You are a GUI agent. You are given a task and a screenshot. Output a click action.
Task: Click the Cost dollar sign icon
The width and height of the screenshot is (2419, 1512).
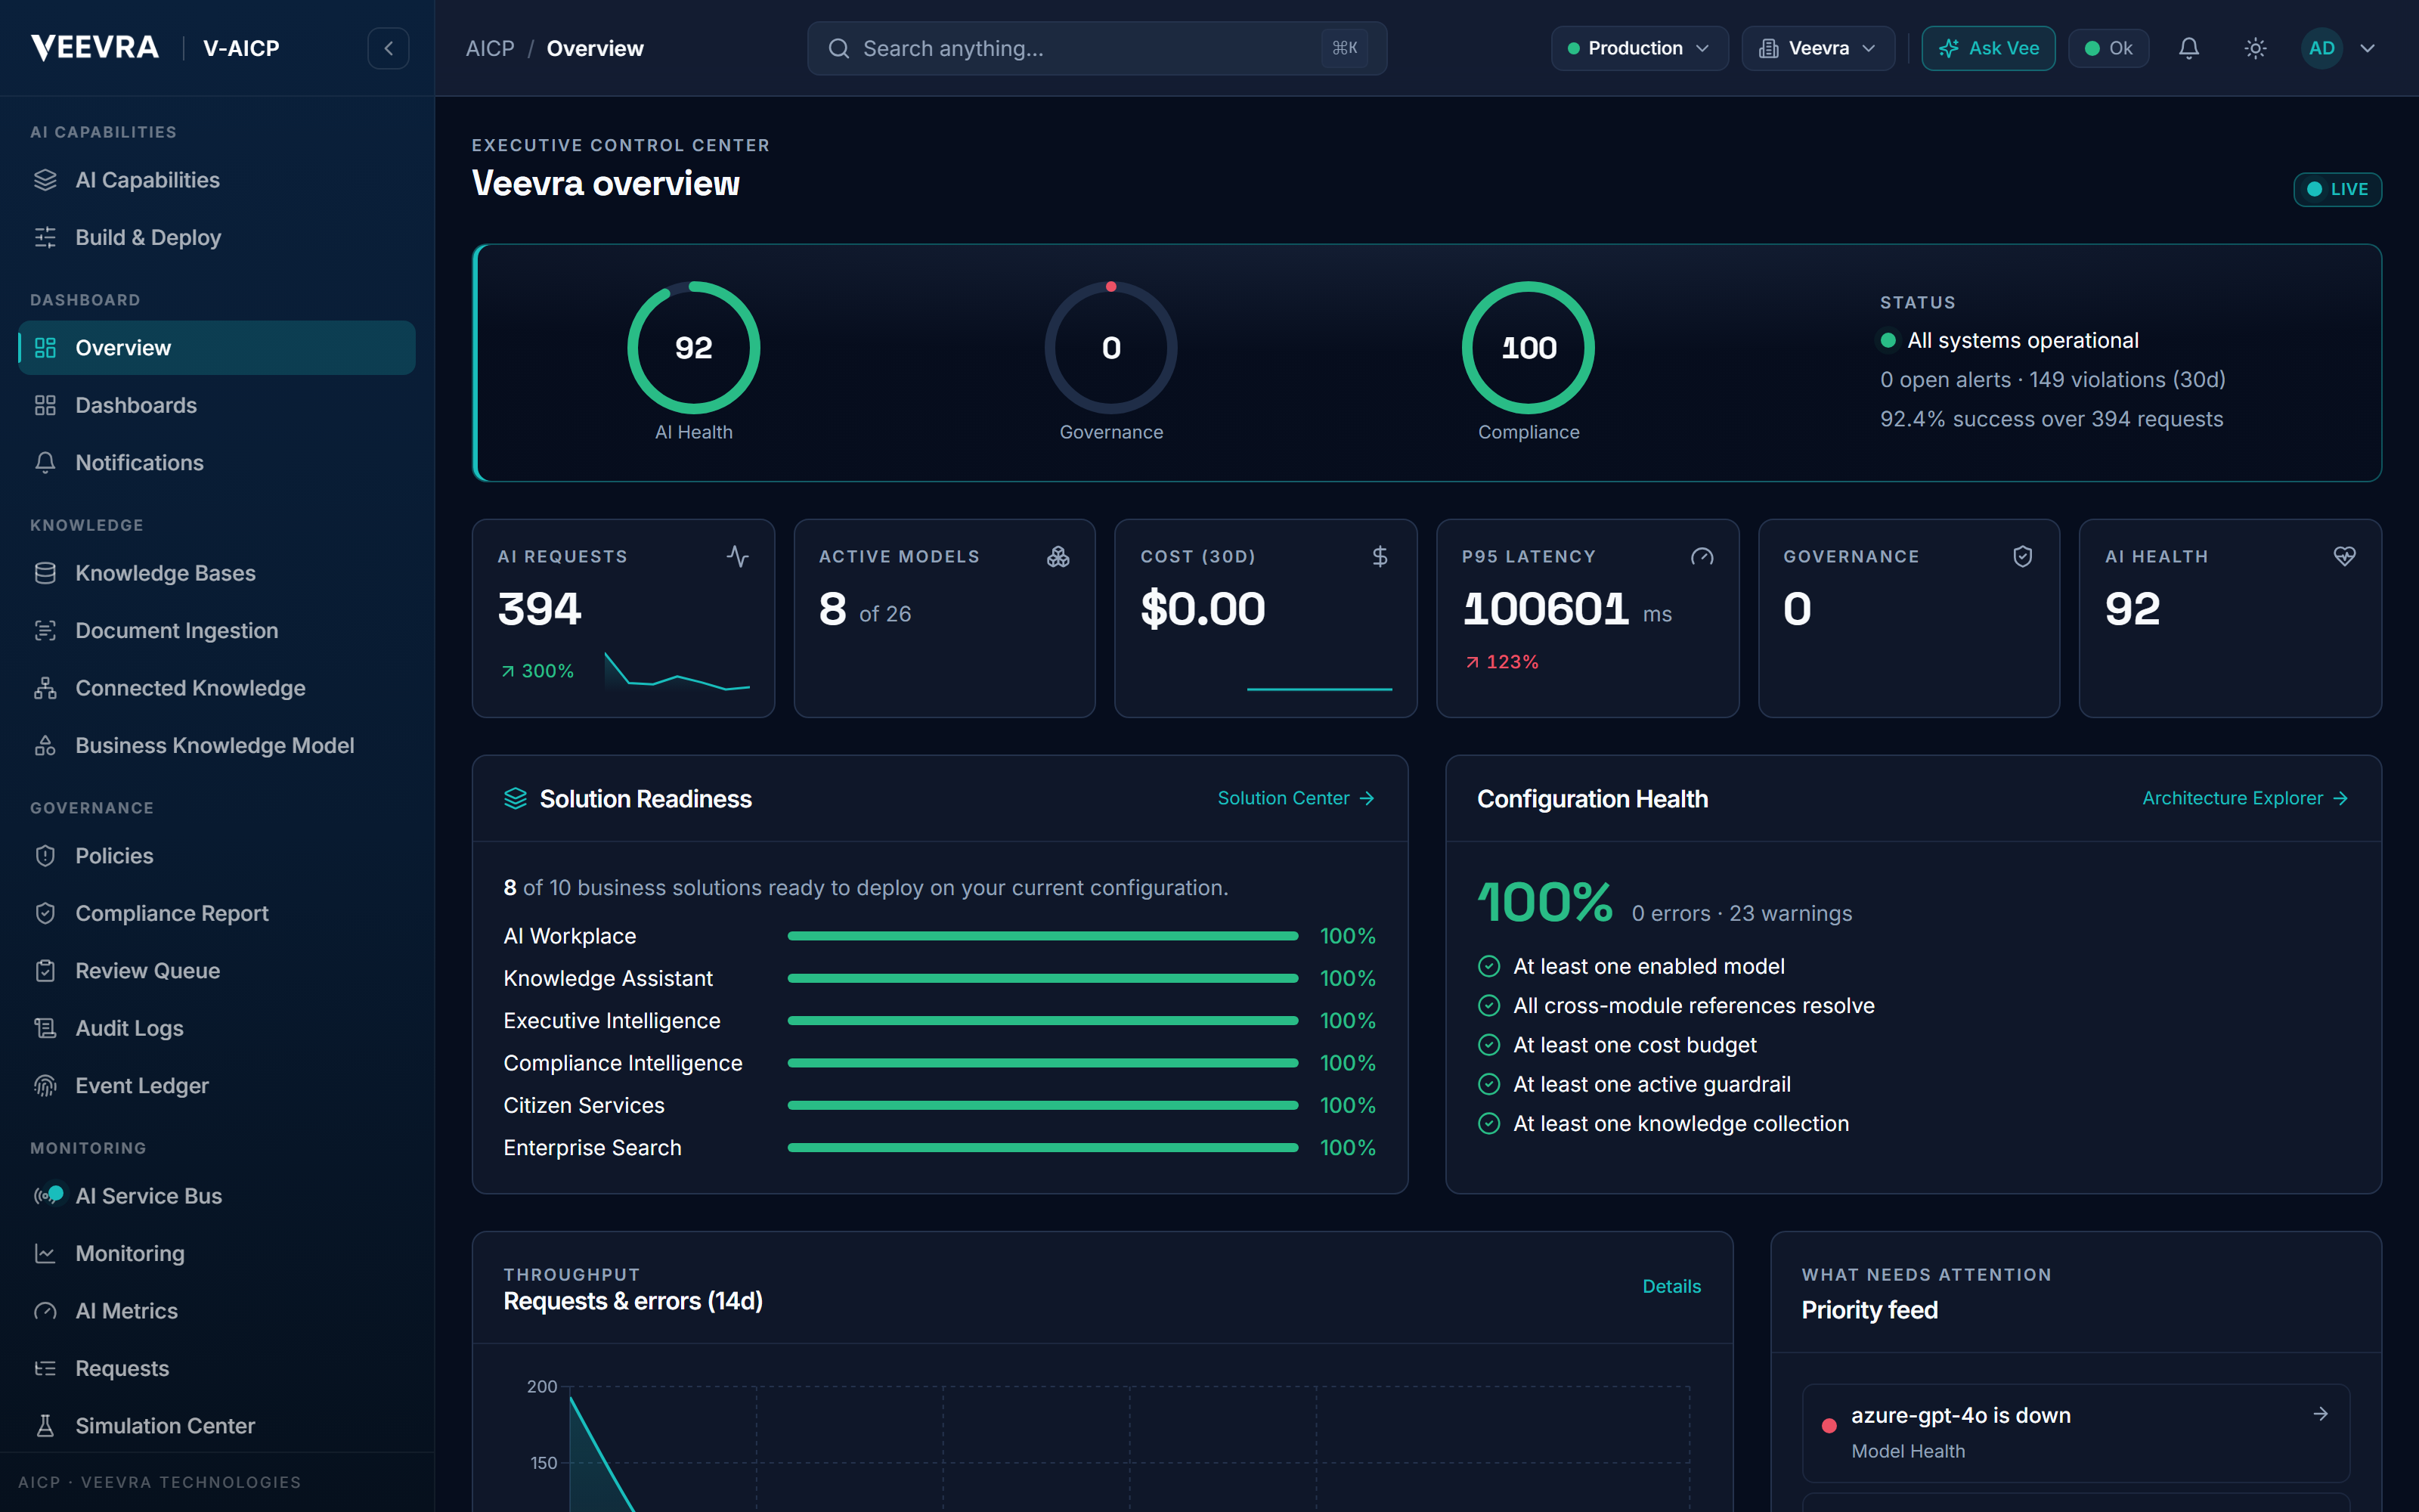[1380, 556]
